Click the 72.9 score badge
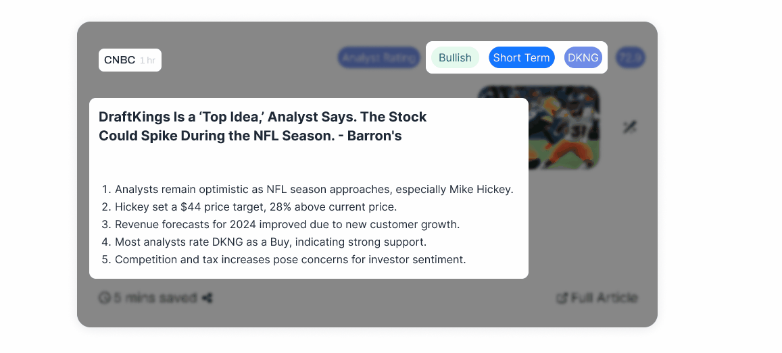Viewport: 782px width, 353px height. click(631, 58)
